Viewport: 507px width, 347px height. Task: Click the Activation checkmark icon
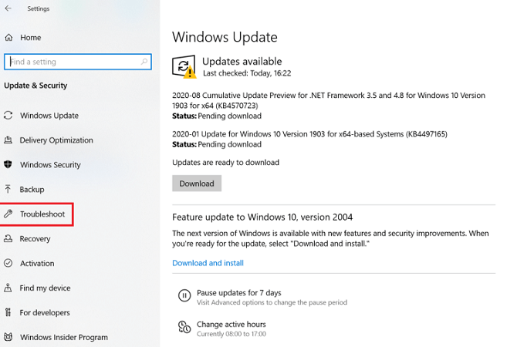[x=8, y=263]
